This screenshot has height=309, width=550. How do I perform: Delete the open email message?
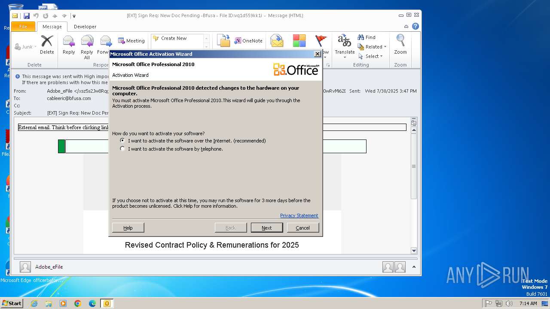pos(47,45)
